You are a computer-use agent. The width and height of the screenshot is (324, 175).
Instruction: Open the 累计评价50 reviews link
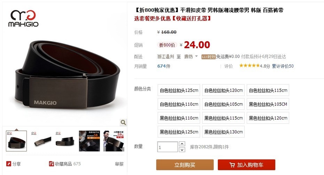click(x=283, y=66)
